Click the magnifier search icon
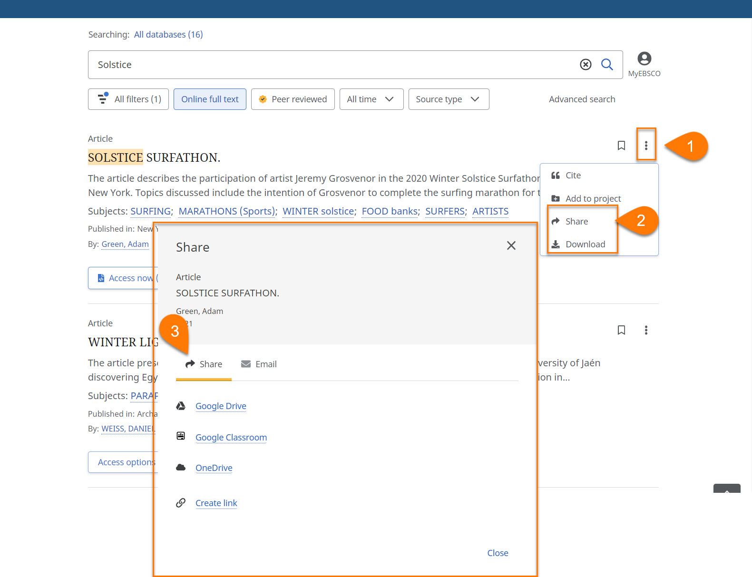Viewport: 752px width, 577px height. tap(607, 64)
